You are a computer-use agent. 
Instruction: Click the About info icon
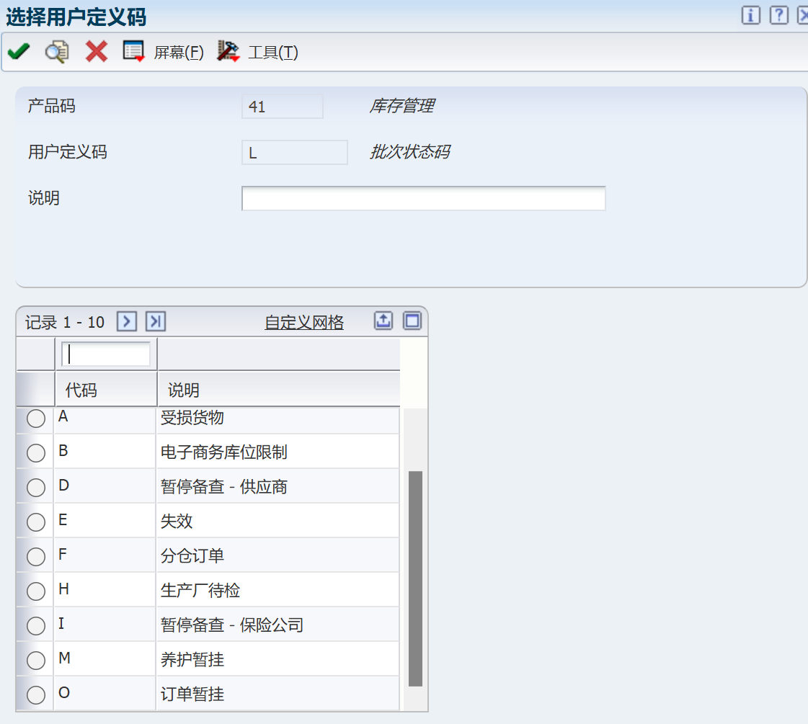click(x=751, y=15)
